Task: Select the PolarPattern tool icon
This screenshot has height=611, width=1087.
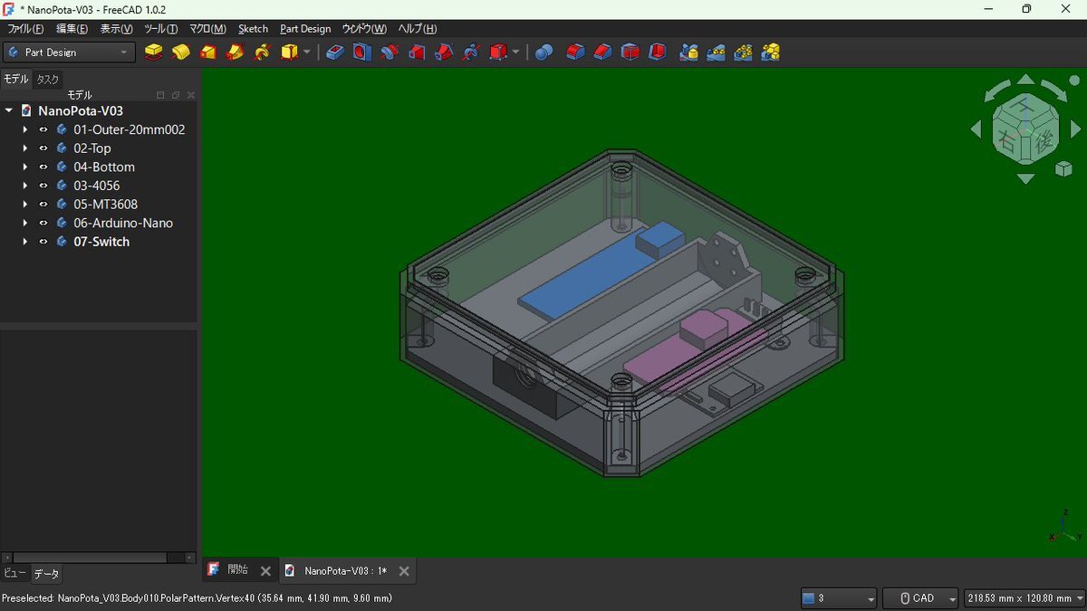Action: coord(743,53)
